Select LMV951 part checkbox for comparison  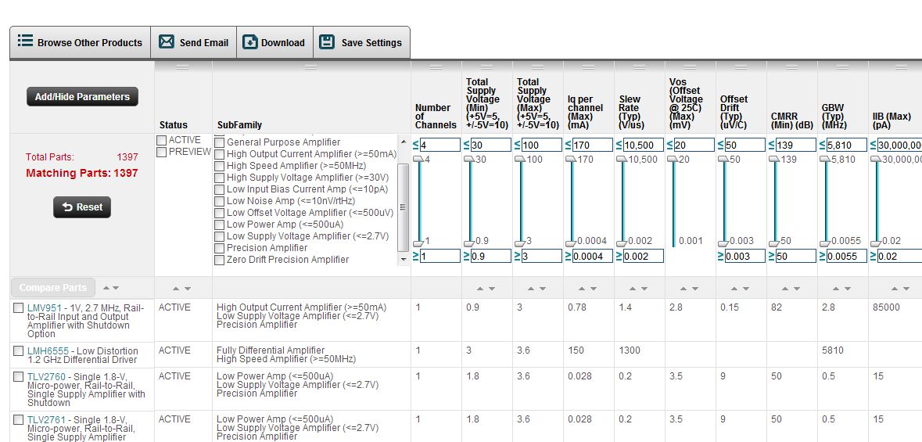18,307
